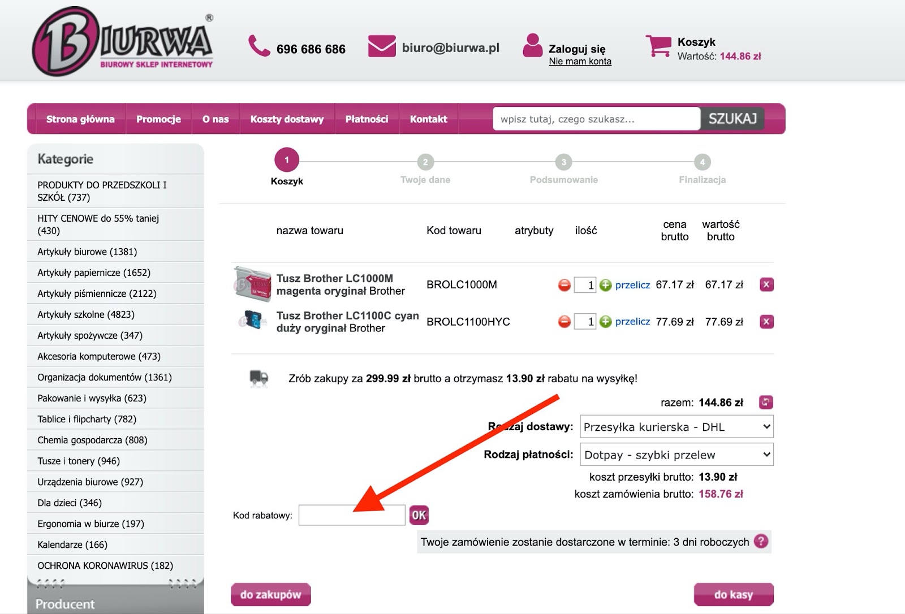Click Zaloguj się link
The height and width of the screenshot is (614, 905).
[x=577, y=49]
